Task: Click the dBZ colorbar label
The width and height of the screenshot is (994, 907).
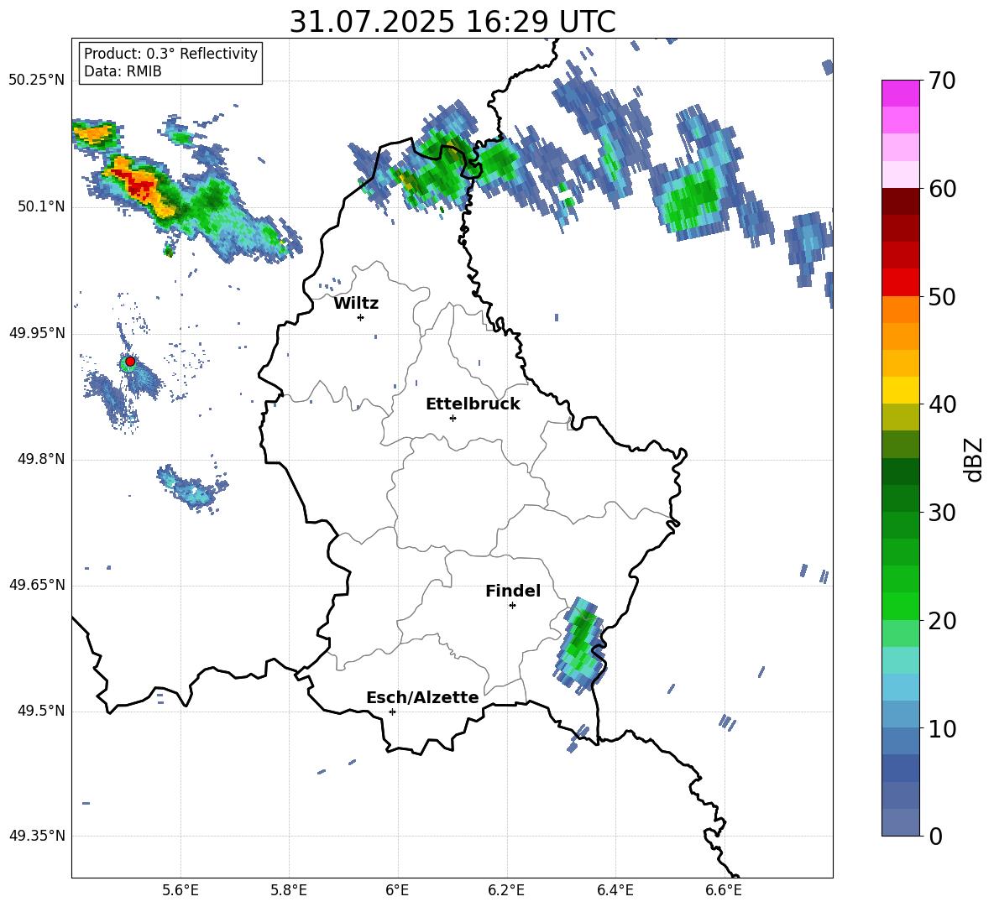Action: (973, 459)
